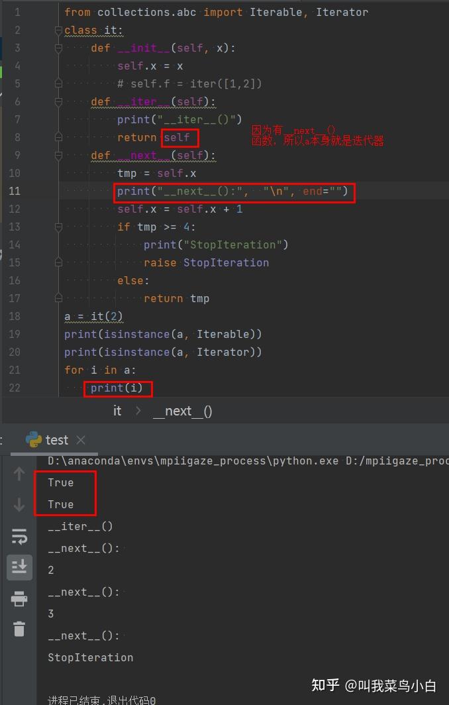Image resolution: width=449 pixels, height=705 pixels.
Task: Click 'self.x = self.x + 1' line
Action: pos(179,209)
